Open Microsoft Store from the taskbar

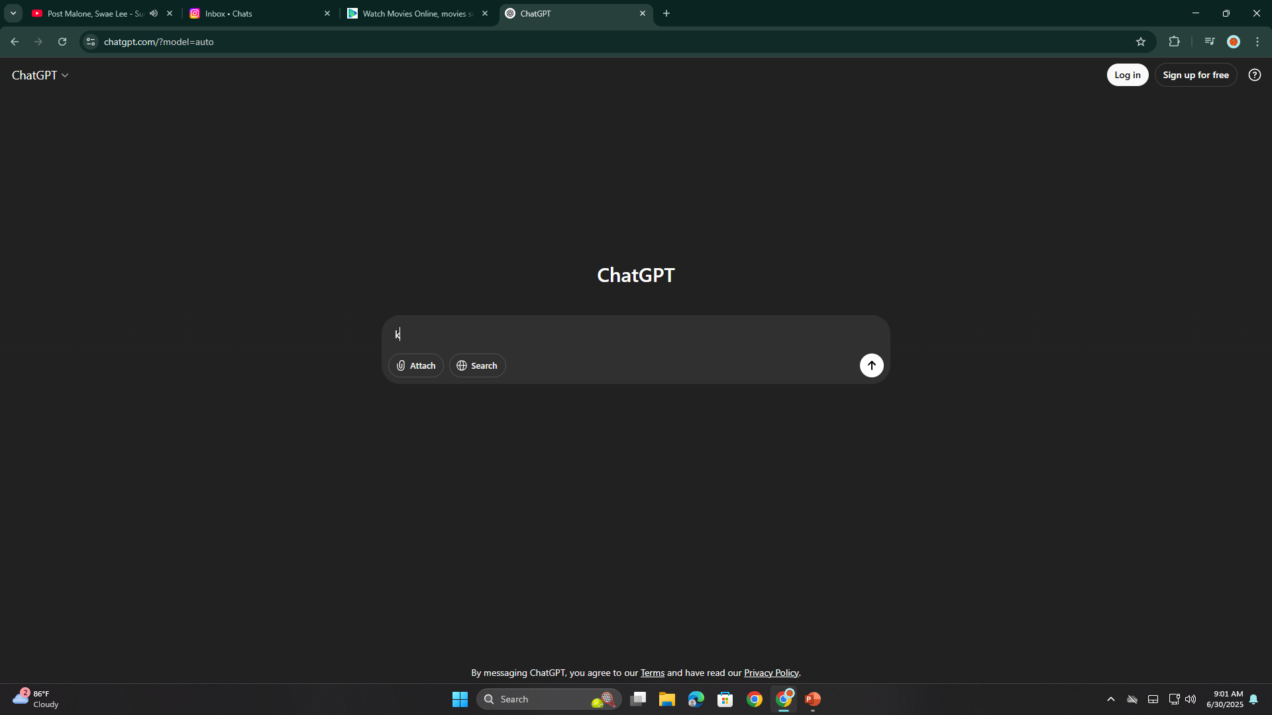[725, 699]
